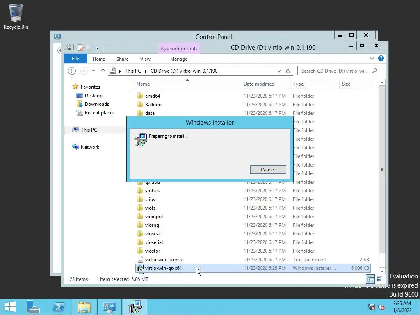Click Application Tools contextual tab
The image size is (420, 315).
(x=179, y=48)
